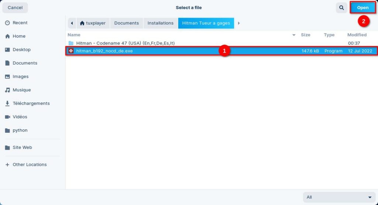Select the python bookmark folder
The height and width of the screenshot is (205, 378).
pyautogui.click(x=20, y=131)
